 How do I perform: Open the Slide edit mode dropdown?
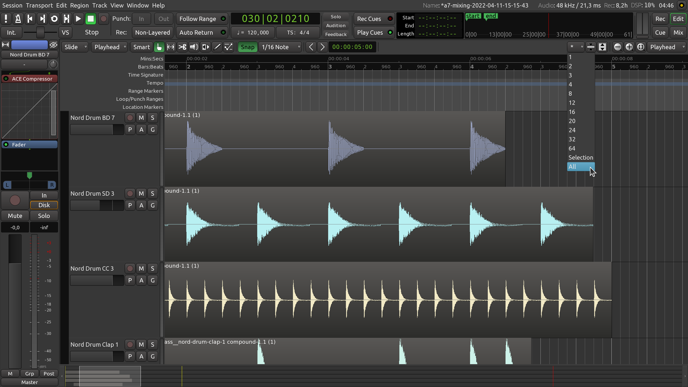pyautogui.click(x=75, y=47)
